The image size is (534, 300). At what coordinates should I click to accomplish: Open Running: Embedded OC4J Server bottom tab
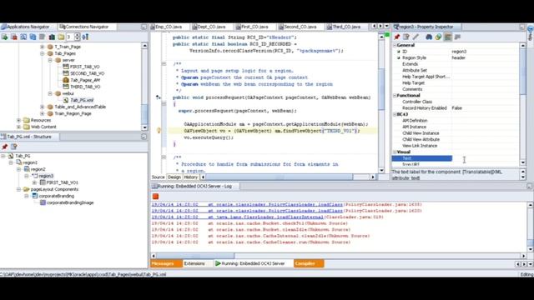click(253, 263)
